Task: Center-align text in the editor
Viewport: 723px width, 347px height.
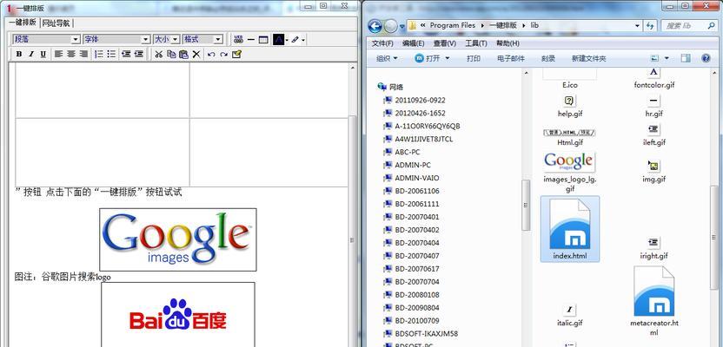Action: (x=71, y=55)
